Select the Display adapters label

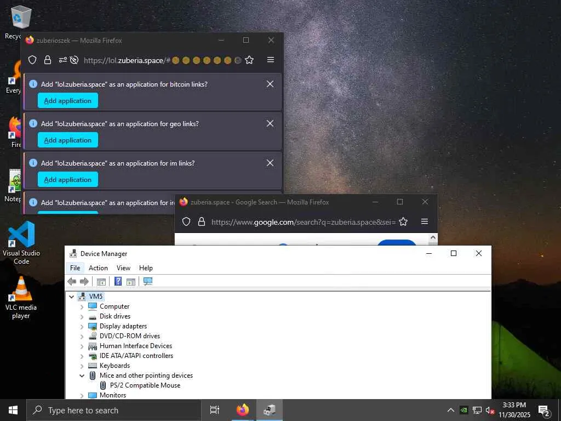[x=123, y=326]
